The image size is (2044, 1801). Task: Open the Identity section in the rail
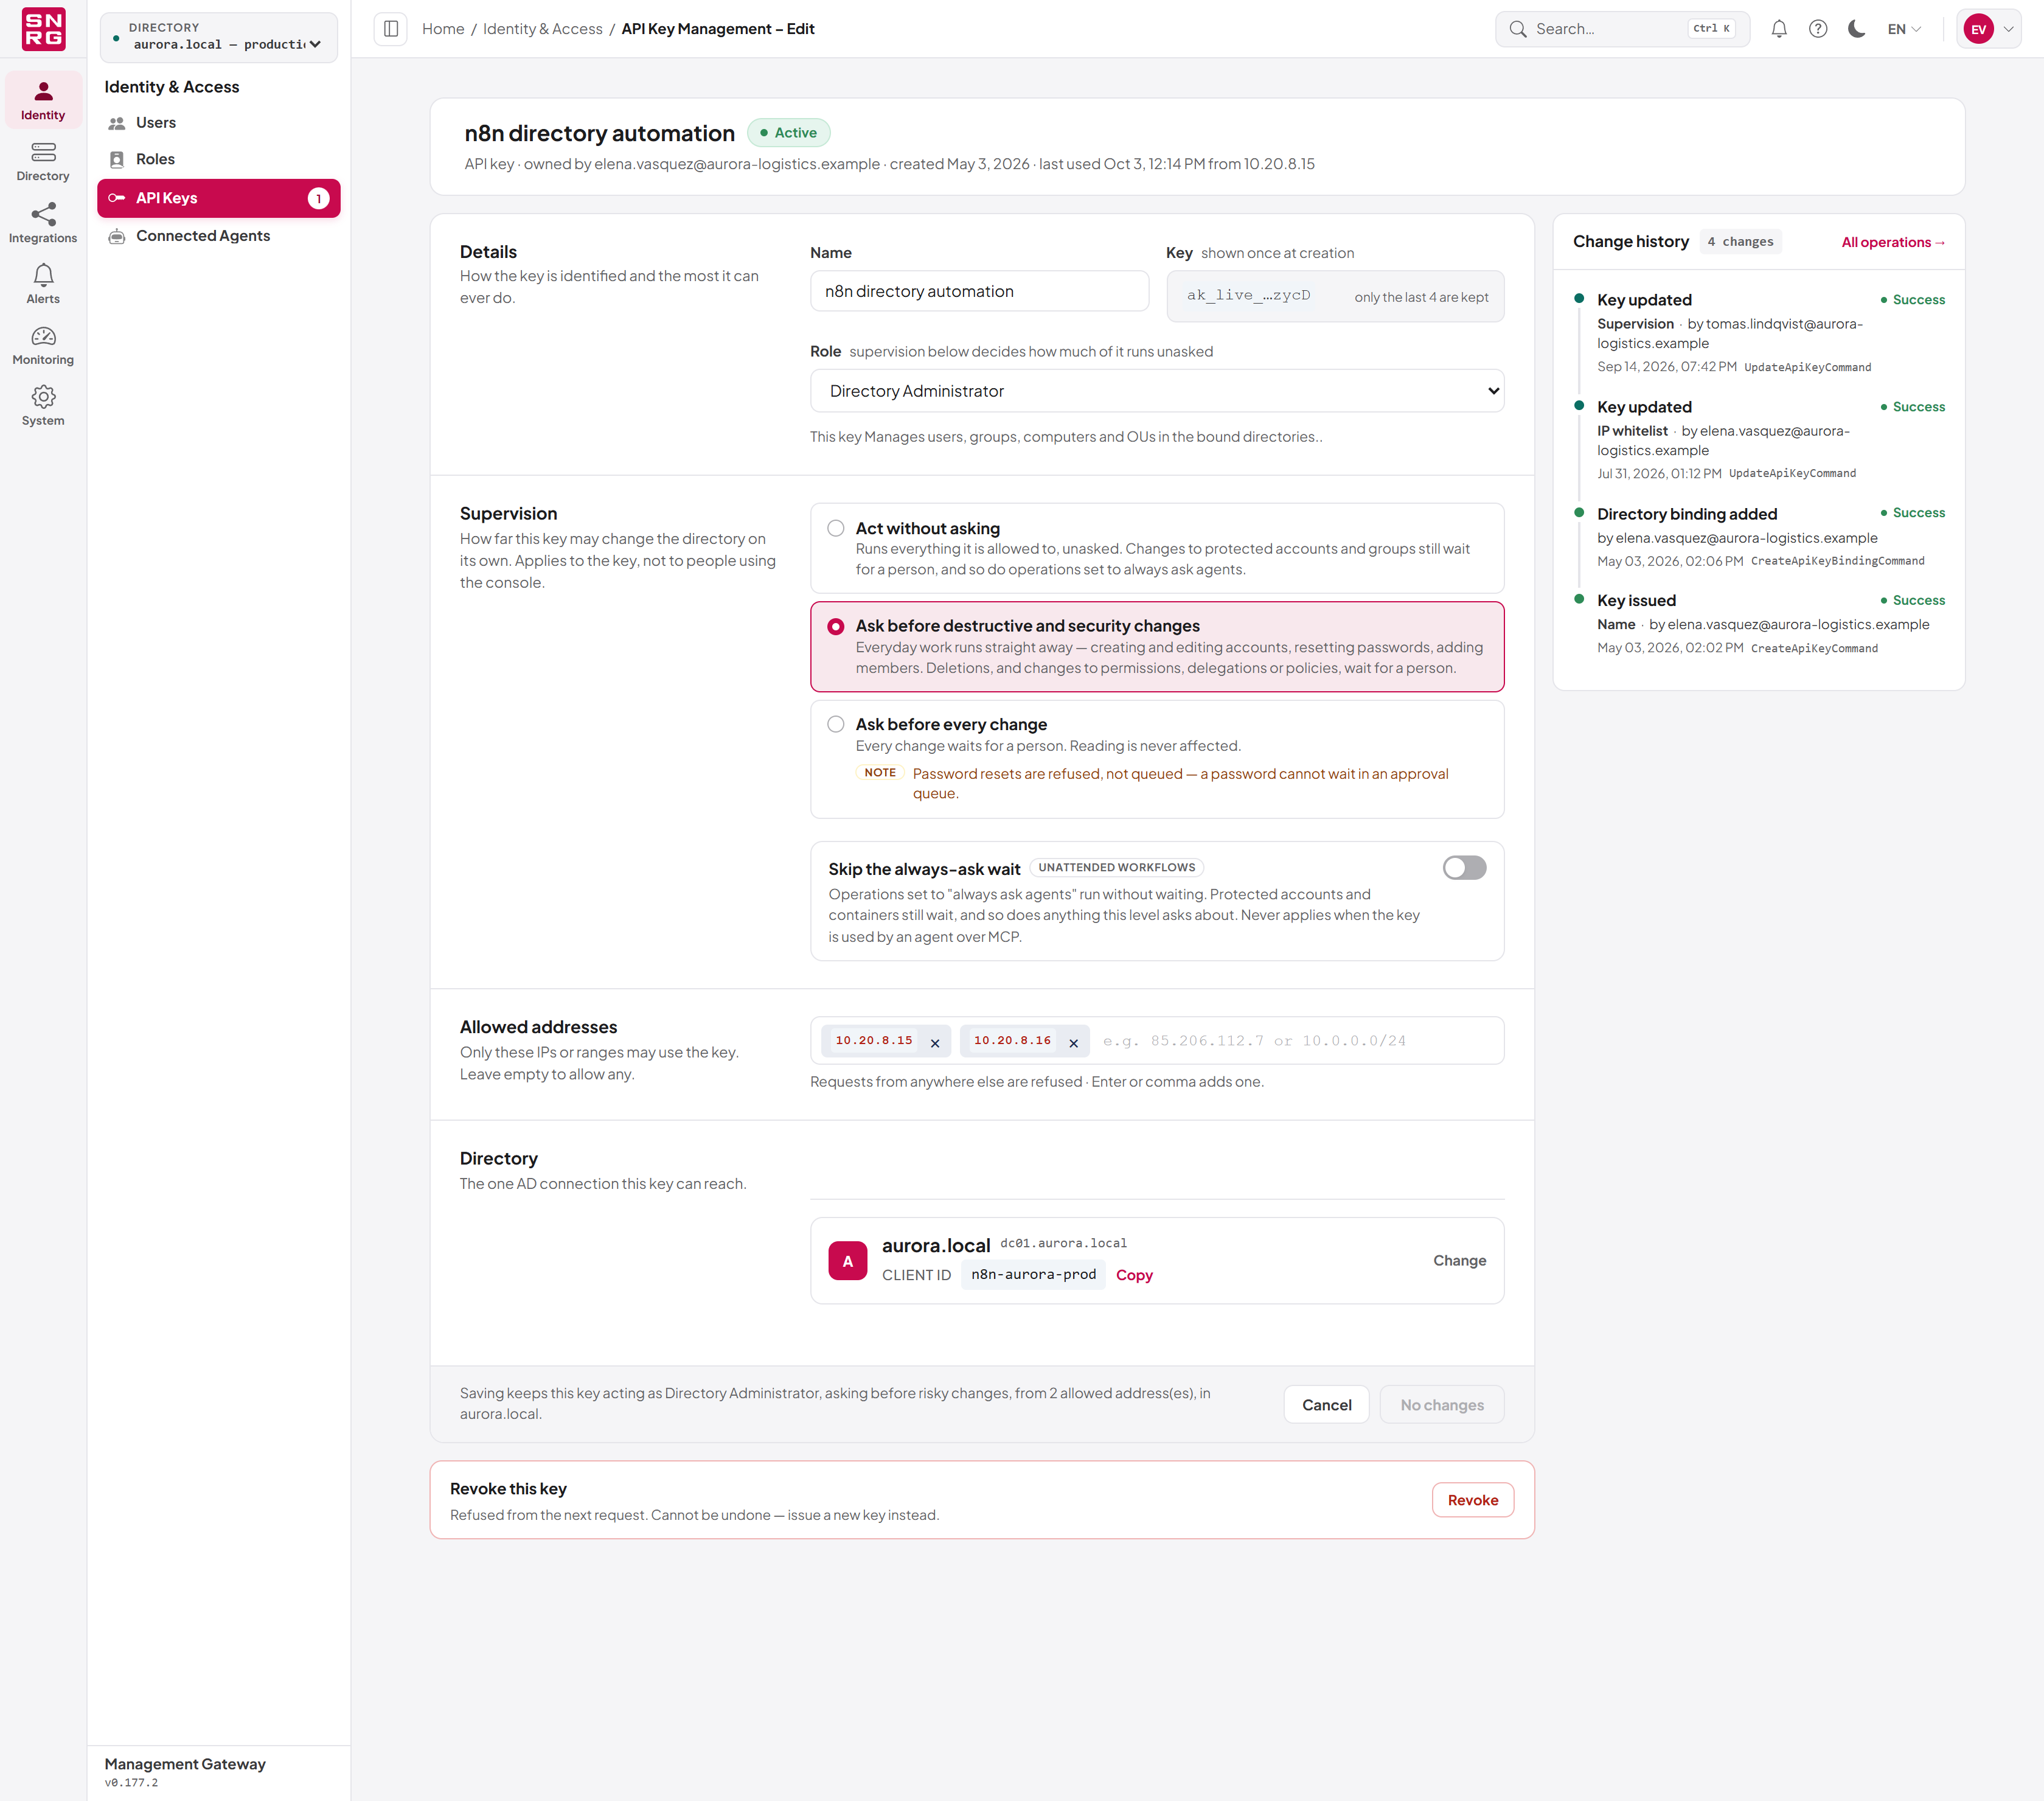pyautogui.click(x=43, y=100)
